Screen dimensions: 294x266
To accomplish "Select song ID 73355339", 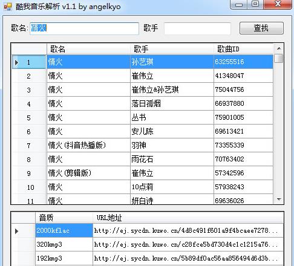I will (244, 145).
